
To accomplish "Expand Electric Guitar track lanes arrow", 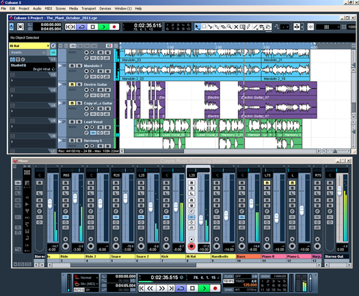I will pyautogui.click(x=60, y=85).
